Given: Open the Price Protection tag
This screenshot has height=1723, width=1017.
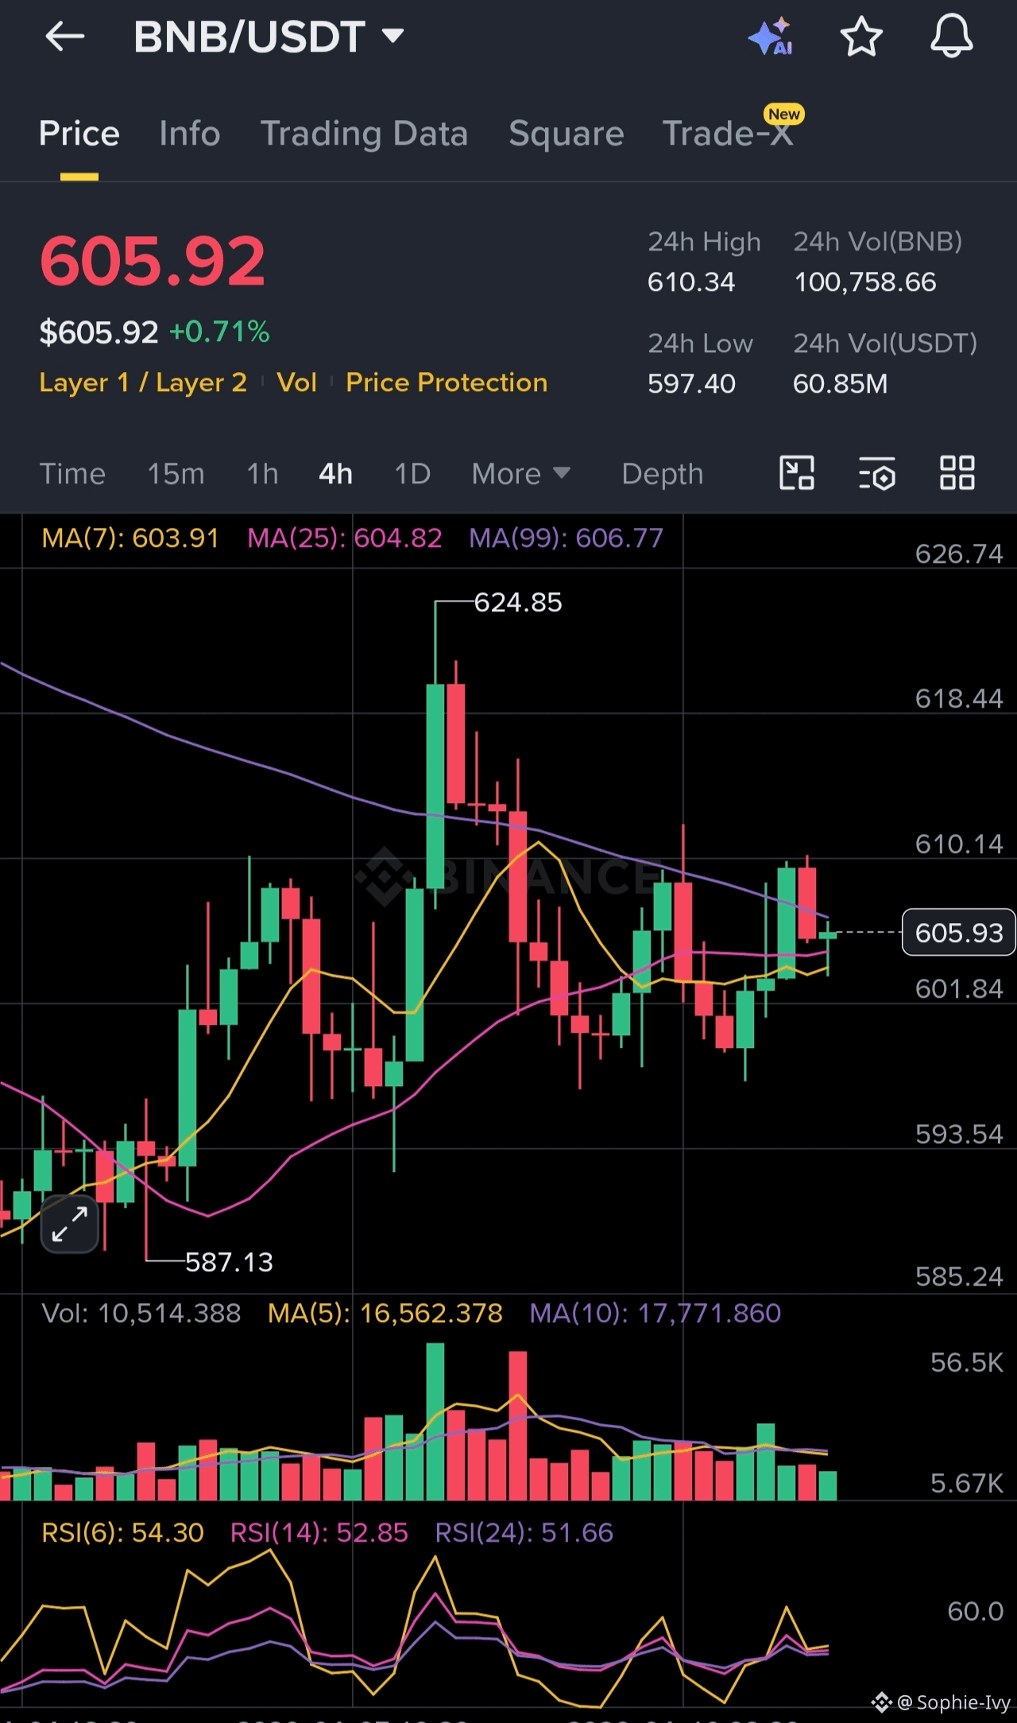Looking at the screenshot, I should (447, 382).
